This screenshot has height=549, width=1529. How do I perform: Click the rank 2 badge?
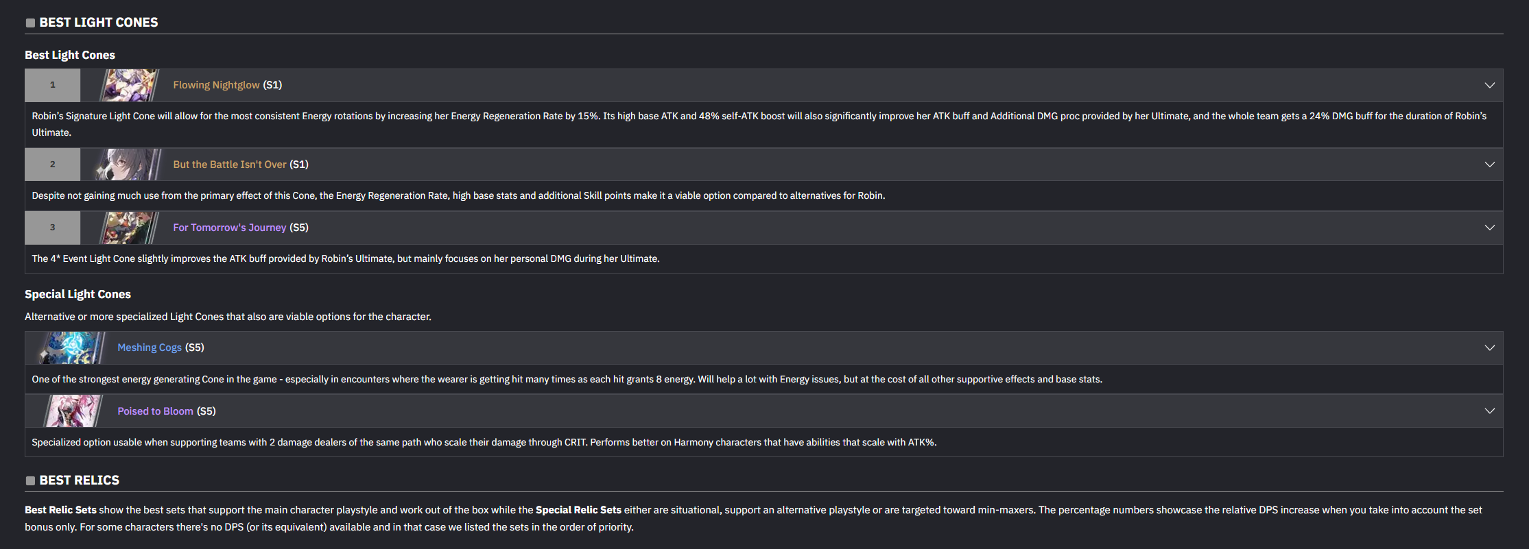click(53, 164)
